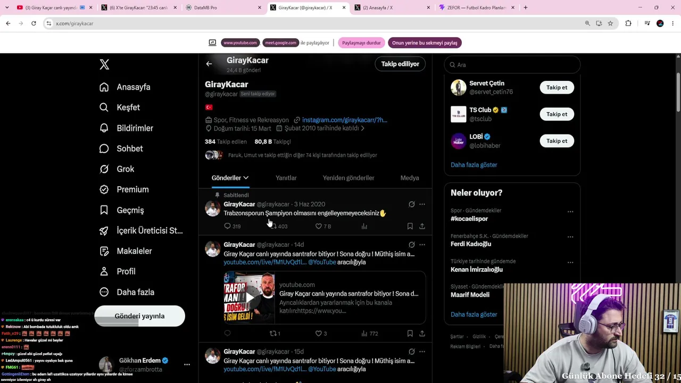Screen dimensions: 681x383
Task: Open the page zoom magnifier in the address bar
Action: [587, 23]
